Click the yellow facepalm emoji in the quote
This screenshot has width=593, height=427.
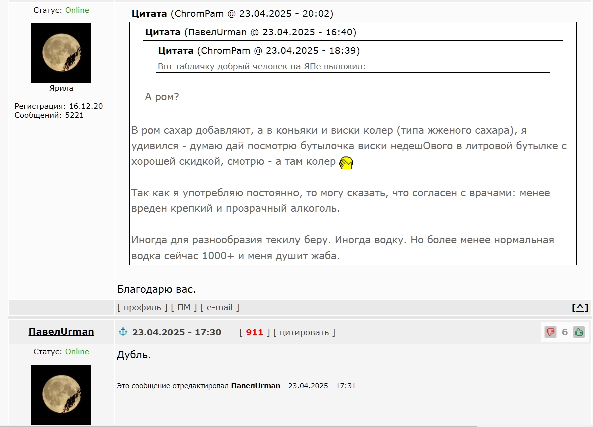click(346, 162)
